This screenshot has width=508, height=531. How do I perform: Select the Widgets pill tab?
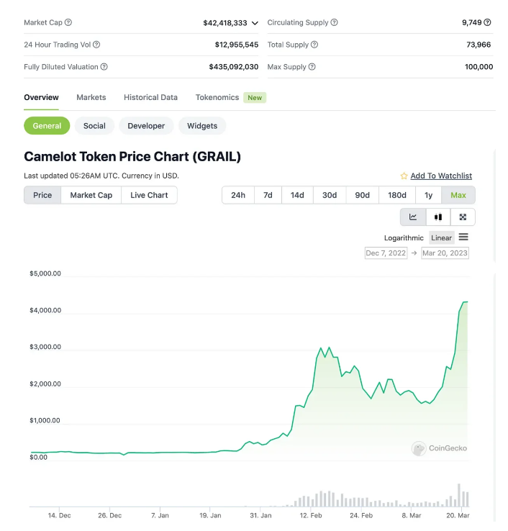tap(202, 126)
